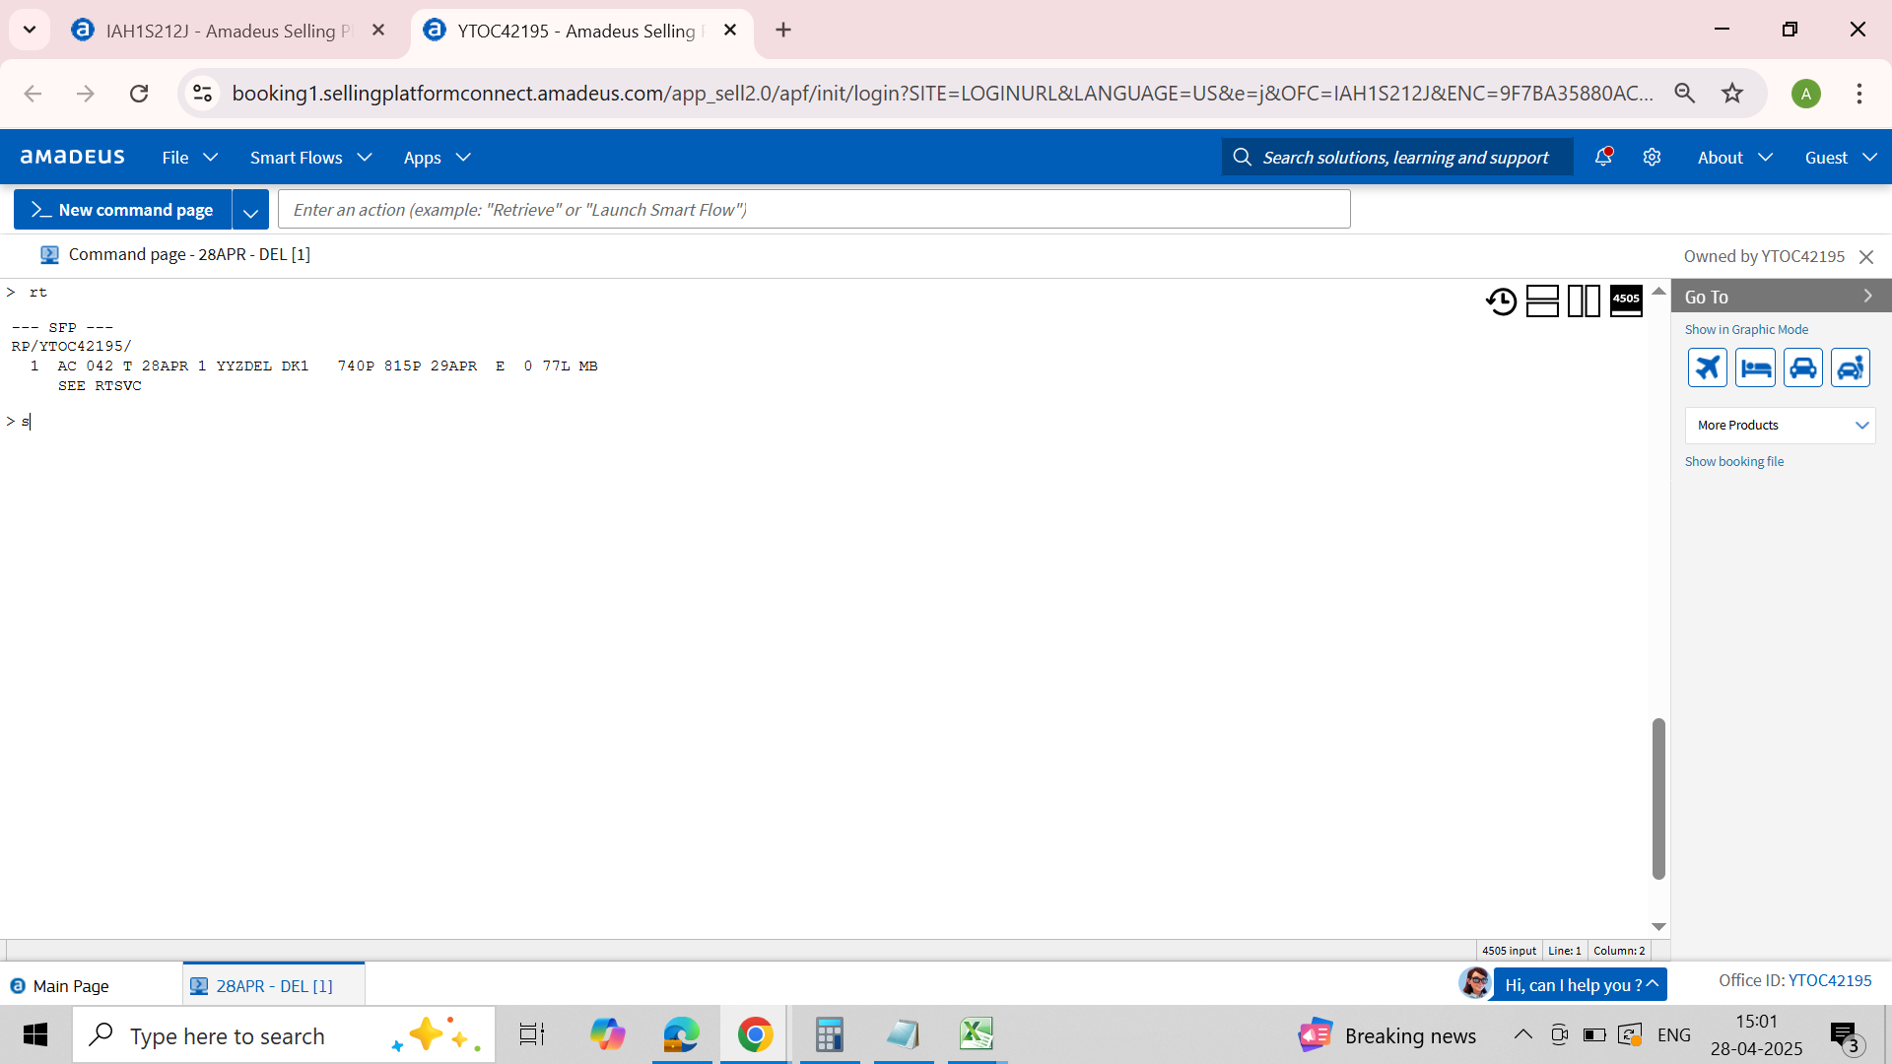Open Excel from the Windows taskbar
The width and height of the screenshot is (1892, 1064).
(976, 1035)
